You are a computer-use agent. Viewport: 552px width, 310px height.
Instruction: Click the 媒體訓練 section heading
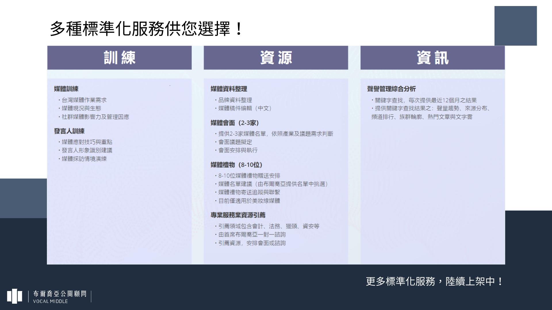66,89
